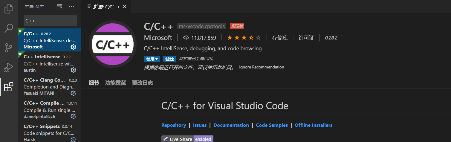Open the Offline Installers link

tap(314, 125)
